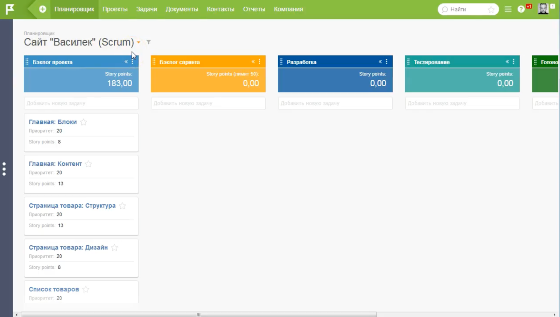Click the 'Готово' column title

(549, 62)
